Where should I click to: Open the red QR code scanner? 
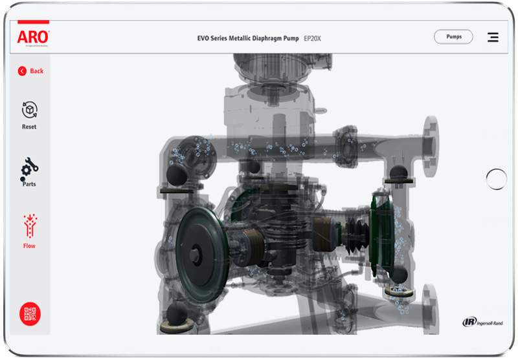tap(30, 313)
